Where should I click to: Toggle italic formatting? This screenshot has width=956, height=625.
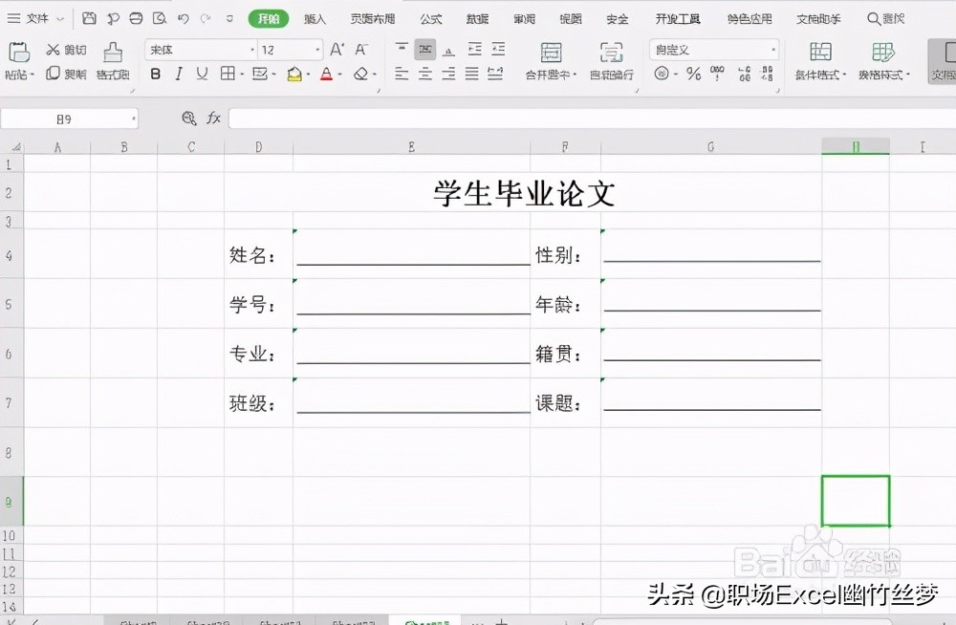click(179, 73)
